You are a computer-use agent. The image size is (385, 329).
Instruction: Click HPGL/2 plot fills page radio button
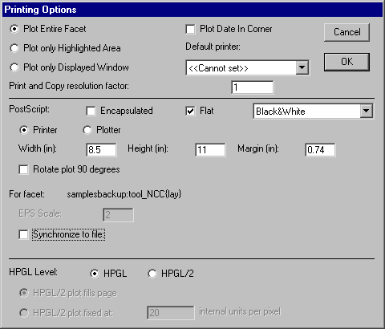click(24, 293)
